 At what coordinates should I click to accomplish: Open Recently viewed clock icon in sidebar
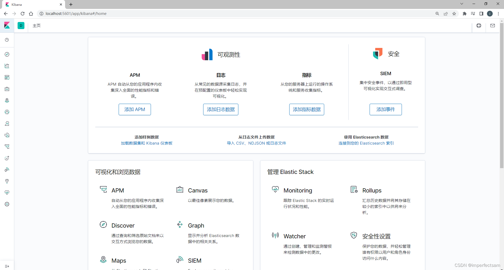coord(7,40)
